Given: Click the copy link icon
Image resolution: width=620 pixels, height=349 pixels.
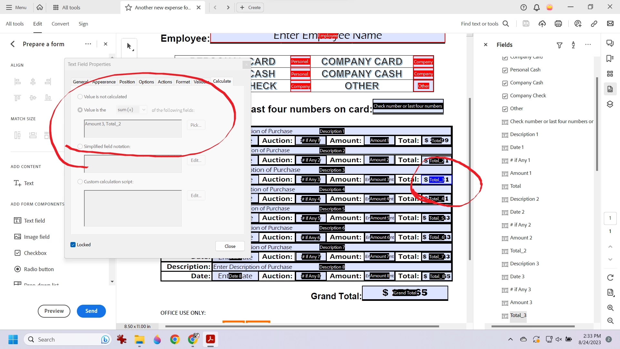Looking at the screenshot, I should [x=594, y=24].
